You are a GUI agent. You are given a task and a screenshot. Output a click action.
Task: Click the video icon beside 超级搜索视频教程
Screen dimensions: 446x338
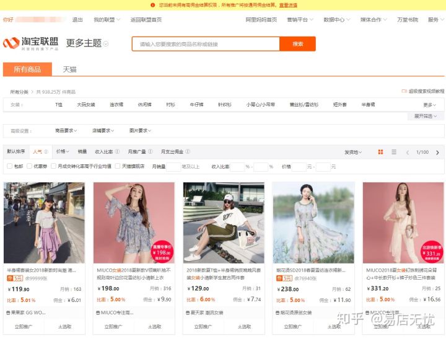click(404, 91)
